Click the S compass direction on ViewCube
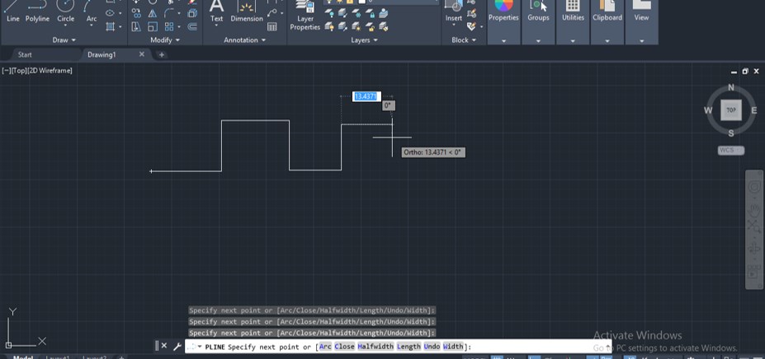 [731, 133]
